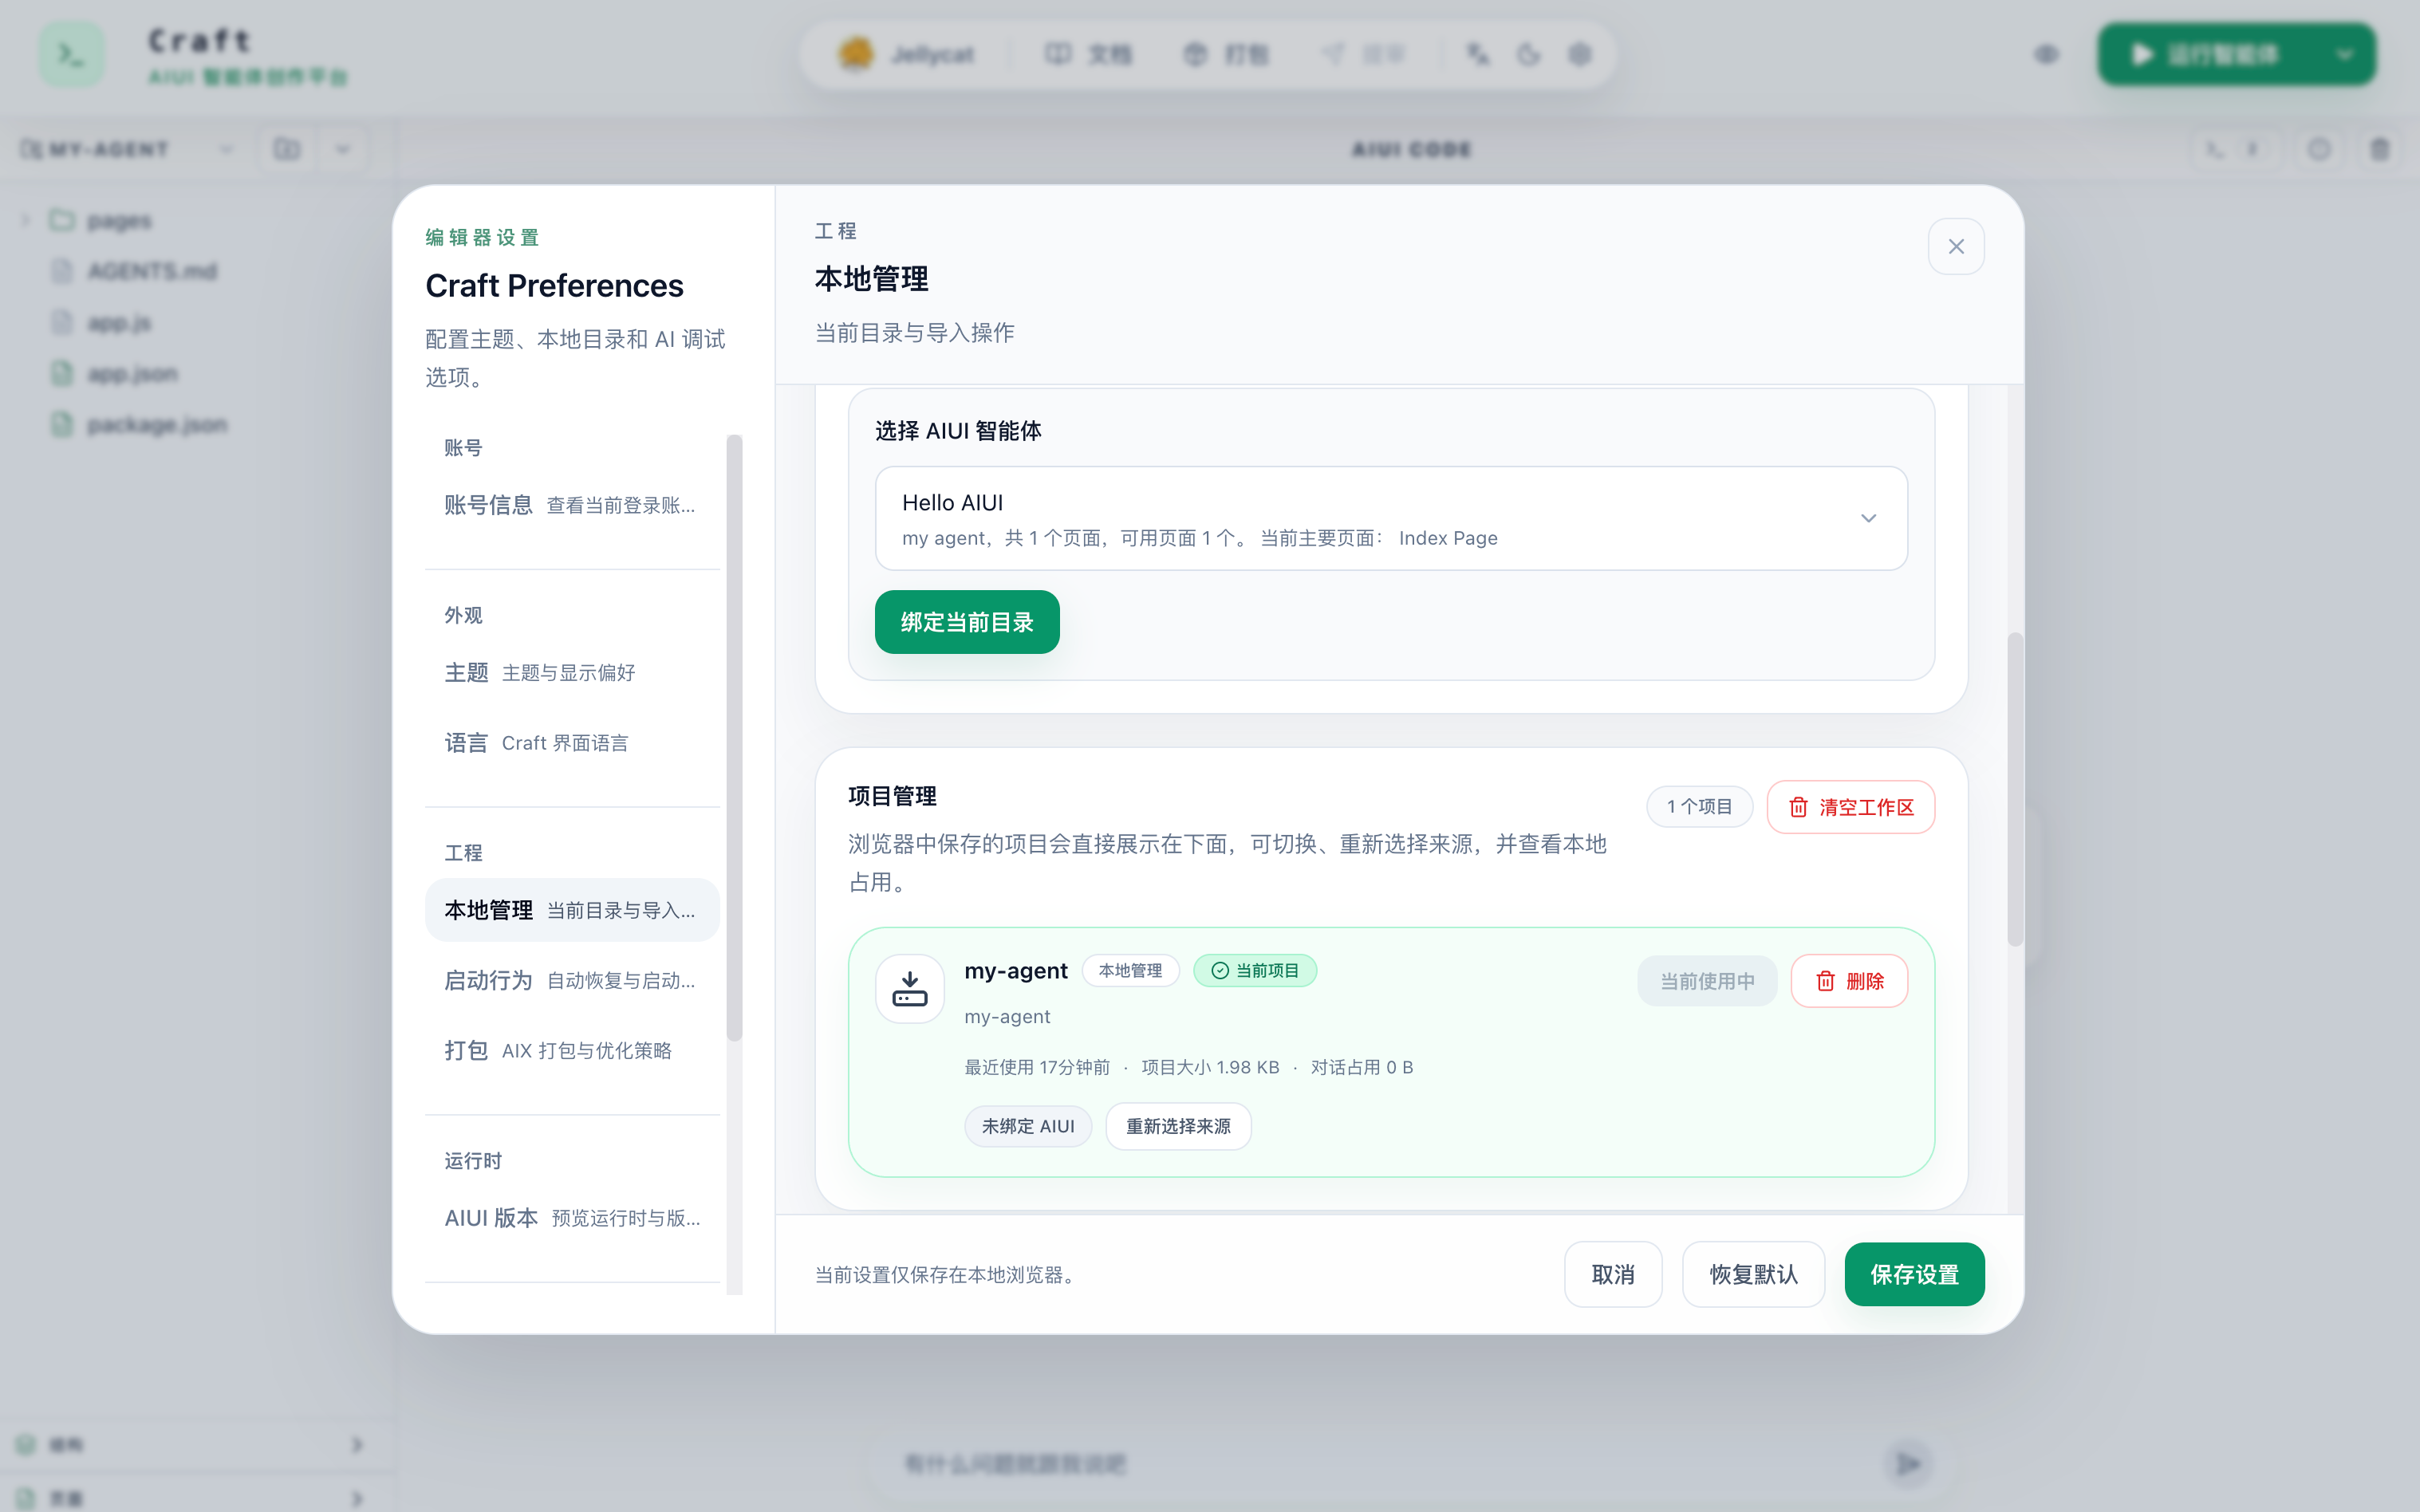Click the preferences sidebar scrollbar

coord(735,738)
